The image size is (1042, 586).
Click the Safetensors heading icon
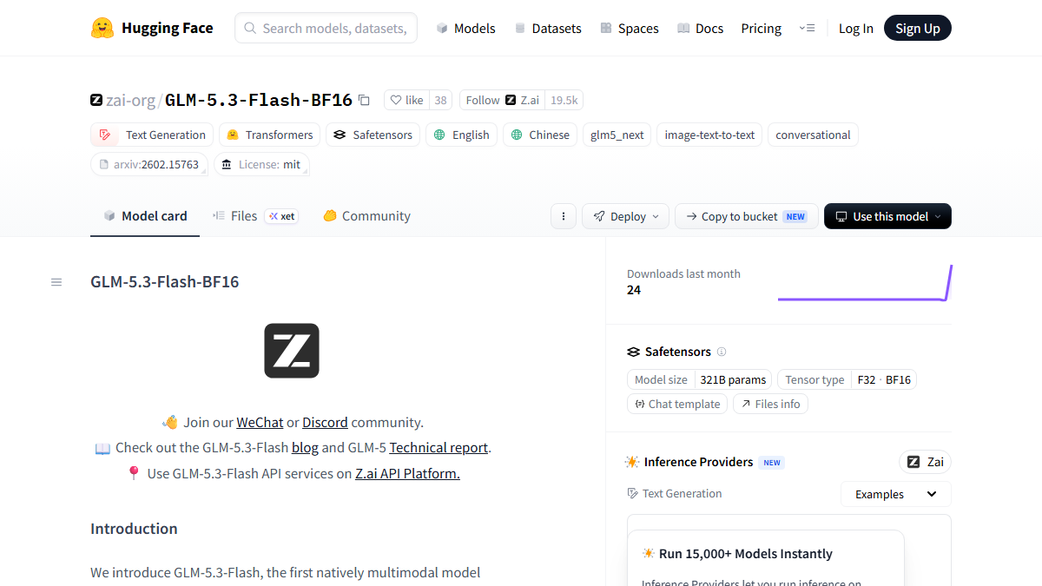coord(633,352)
